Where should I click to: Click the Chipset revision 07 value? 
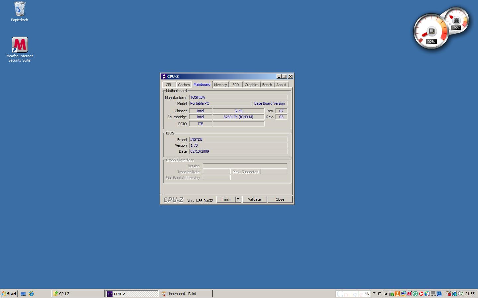click(x=281, y=111)
